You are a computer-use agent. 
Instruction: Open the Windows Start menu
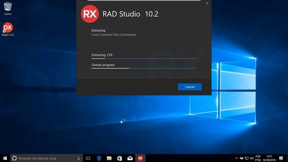click(5, 158)
